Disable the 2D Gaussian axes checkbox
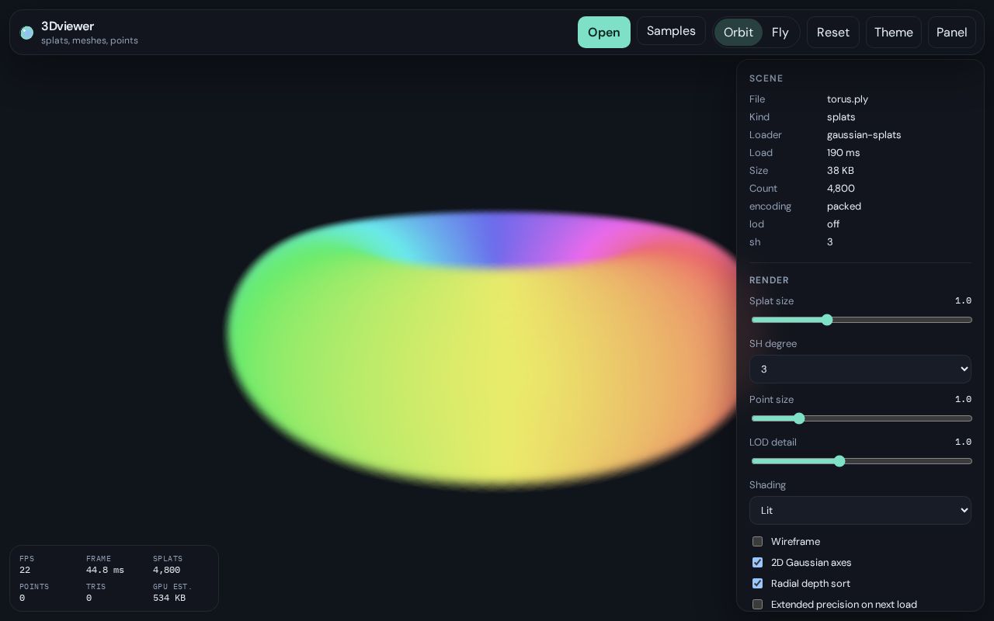The height and width of the screenshot is (621, 994). [757, 563]
